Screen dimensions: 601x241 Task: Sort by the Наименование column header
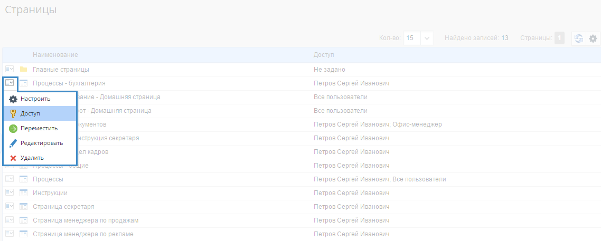point(55,55)
